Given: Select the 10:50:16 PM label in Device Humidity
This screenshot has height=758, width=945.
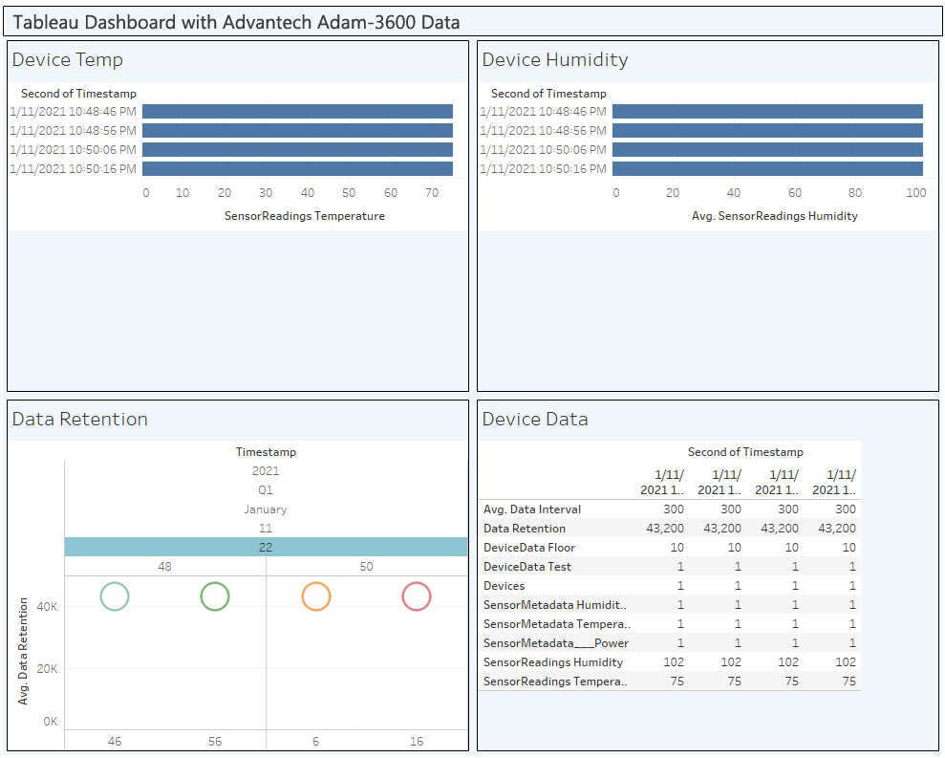Looking at the screenshot, I should (x=543, y=169).
